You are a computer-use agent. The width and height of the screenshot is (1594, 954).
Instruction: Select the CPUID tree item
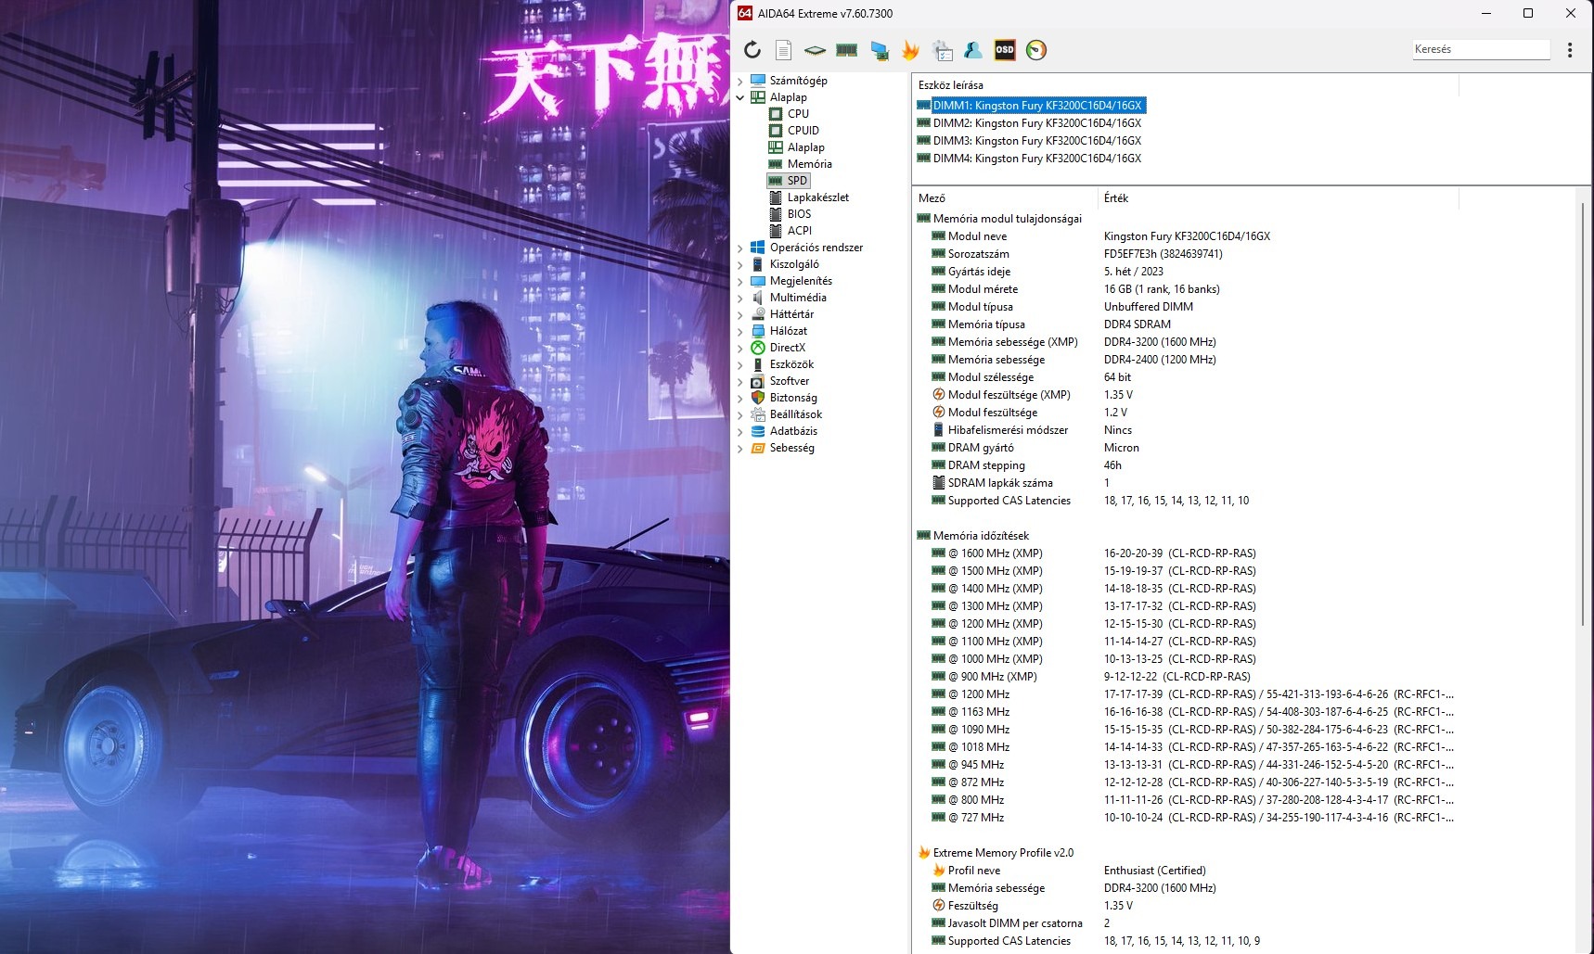(x=803, y=131)
